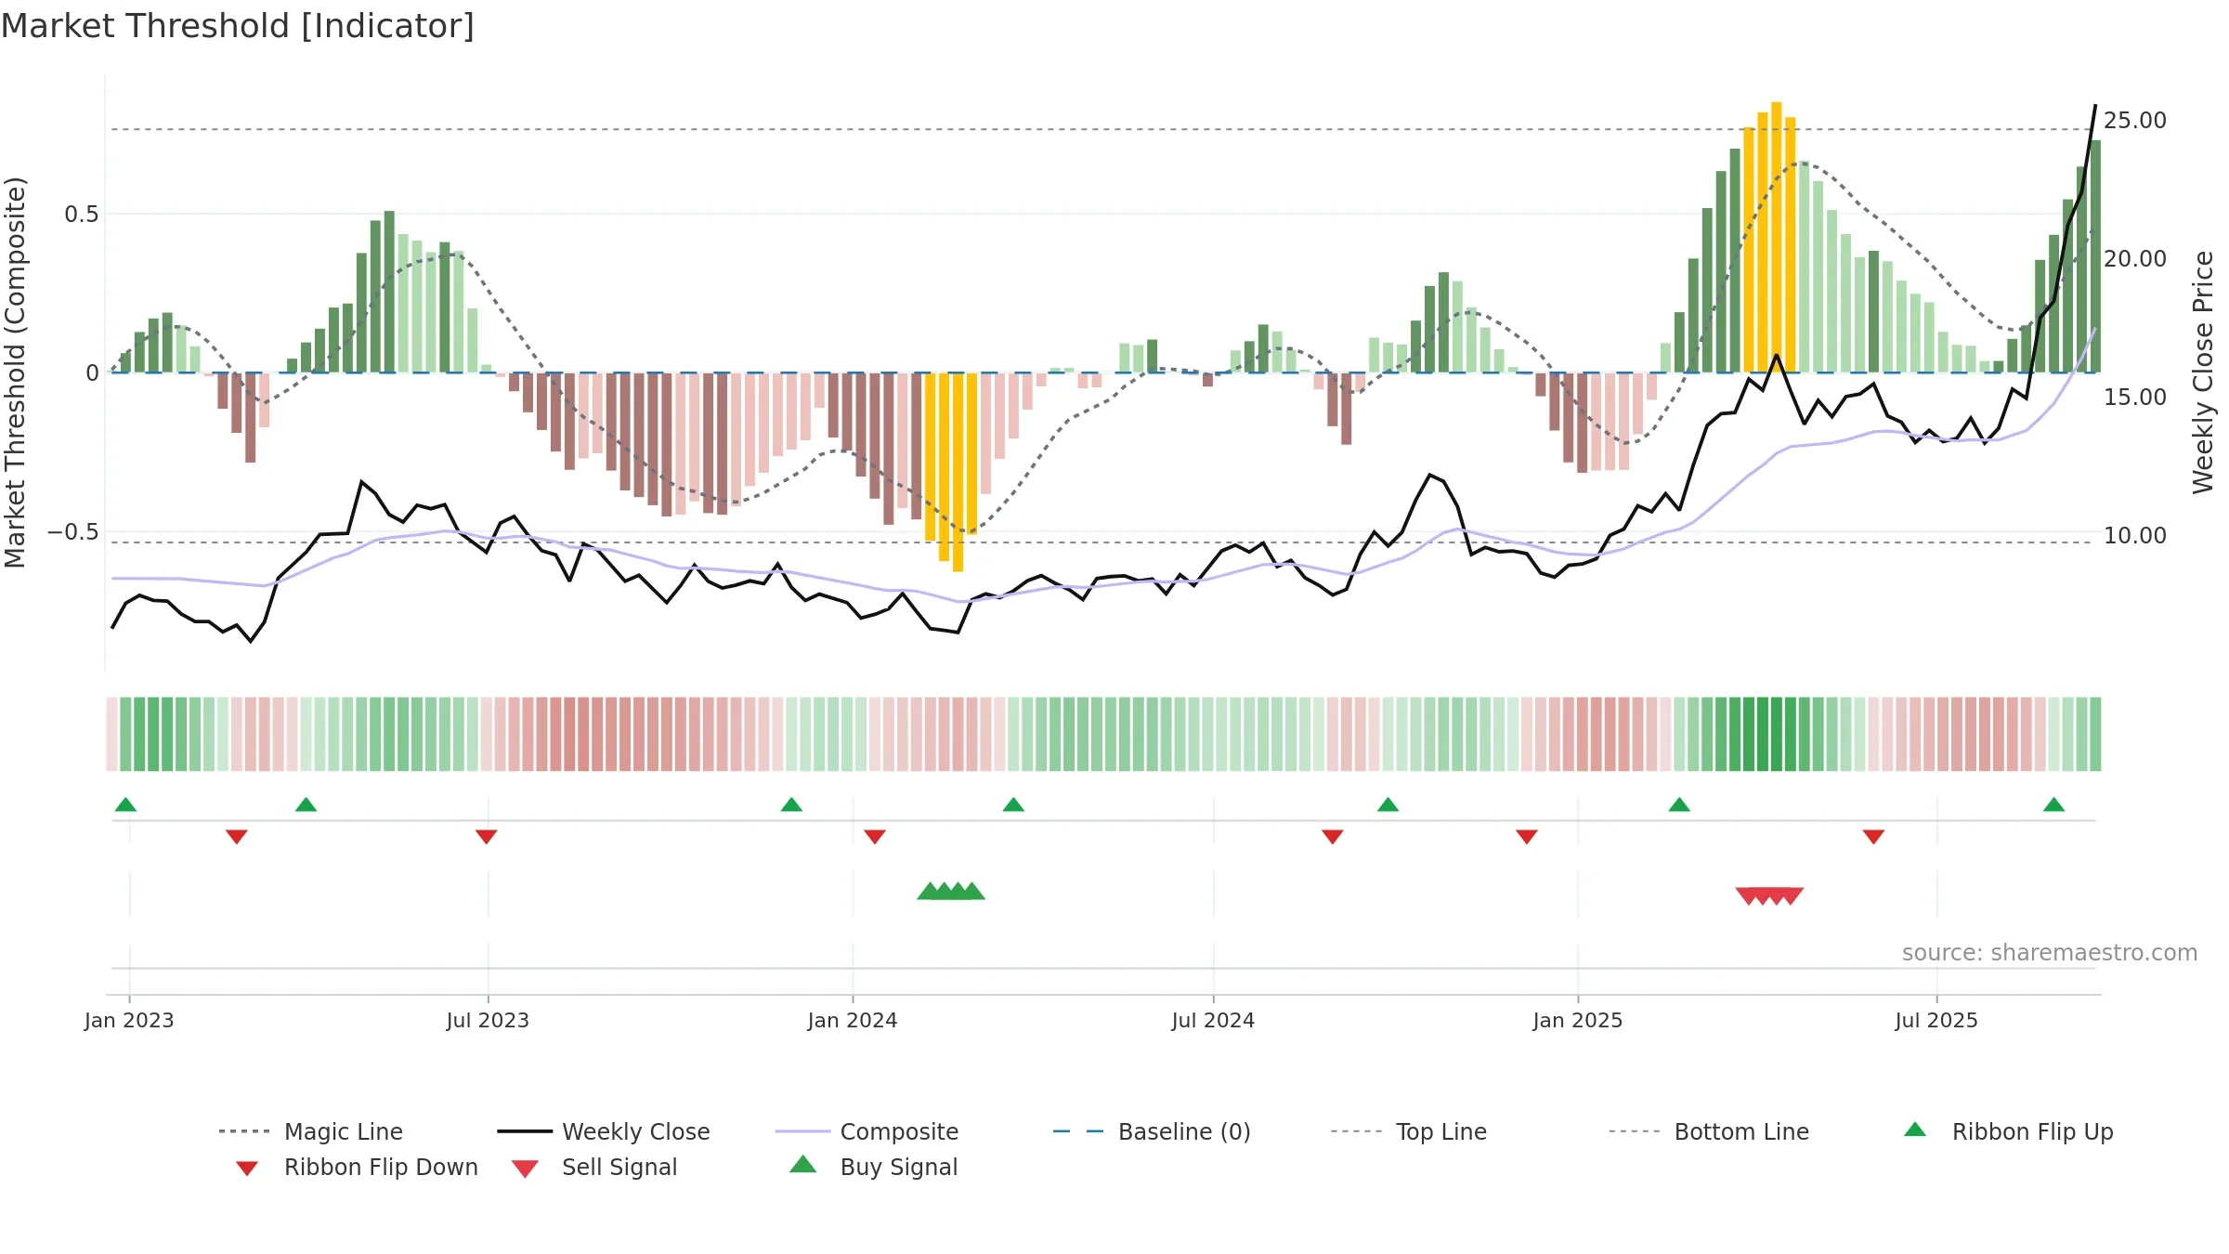Select the May 2025 ribbon flip down marker
Viewport: 2229px width, 1254px height.
point(1873,837)
